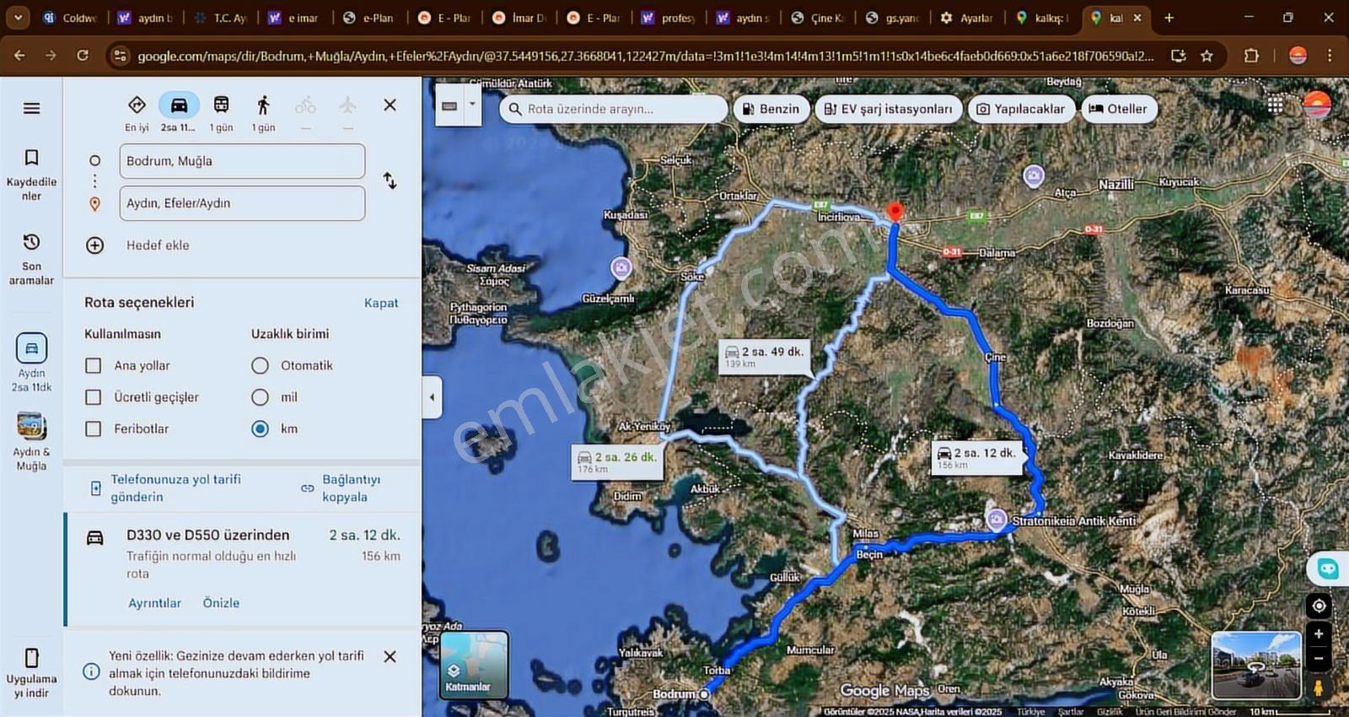Open the Google apps grid

pos(1275,105)
